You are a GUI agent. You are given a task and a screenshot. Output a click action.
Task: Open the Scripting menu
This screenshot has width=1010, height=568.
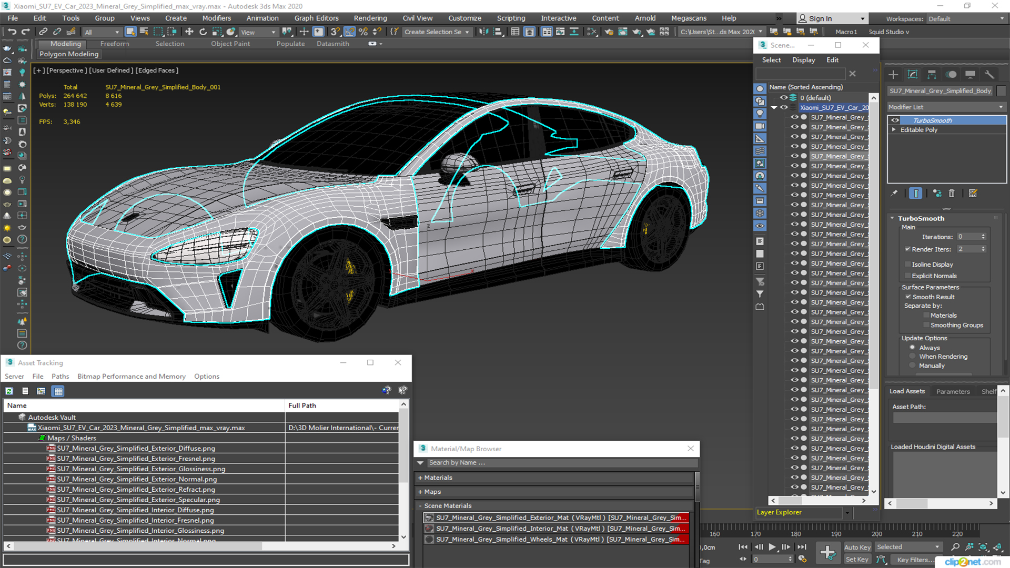[x=511, y=18]
